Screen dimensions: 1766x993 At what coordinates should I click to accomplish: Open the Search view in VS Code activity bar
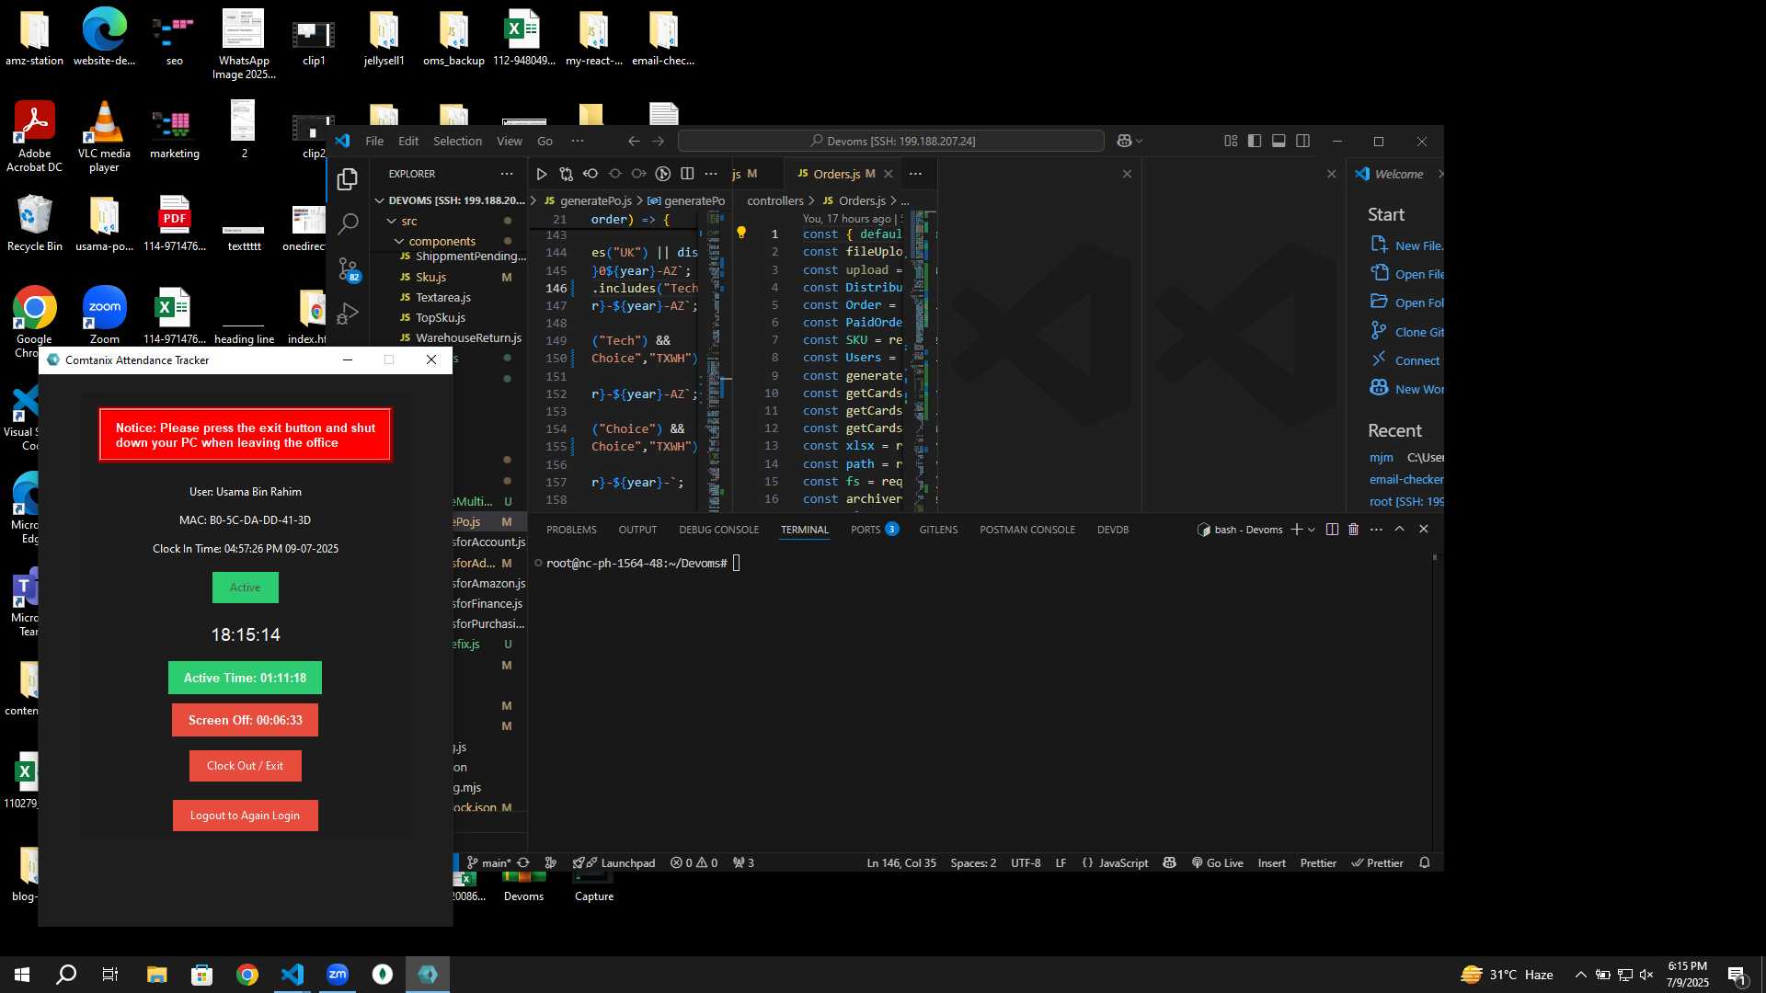pyautogui.click(x=348, y=223)
